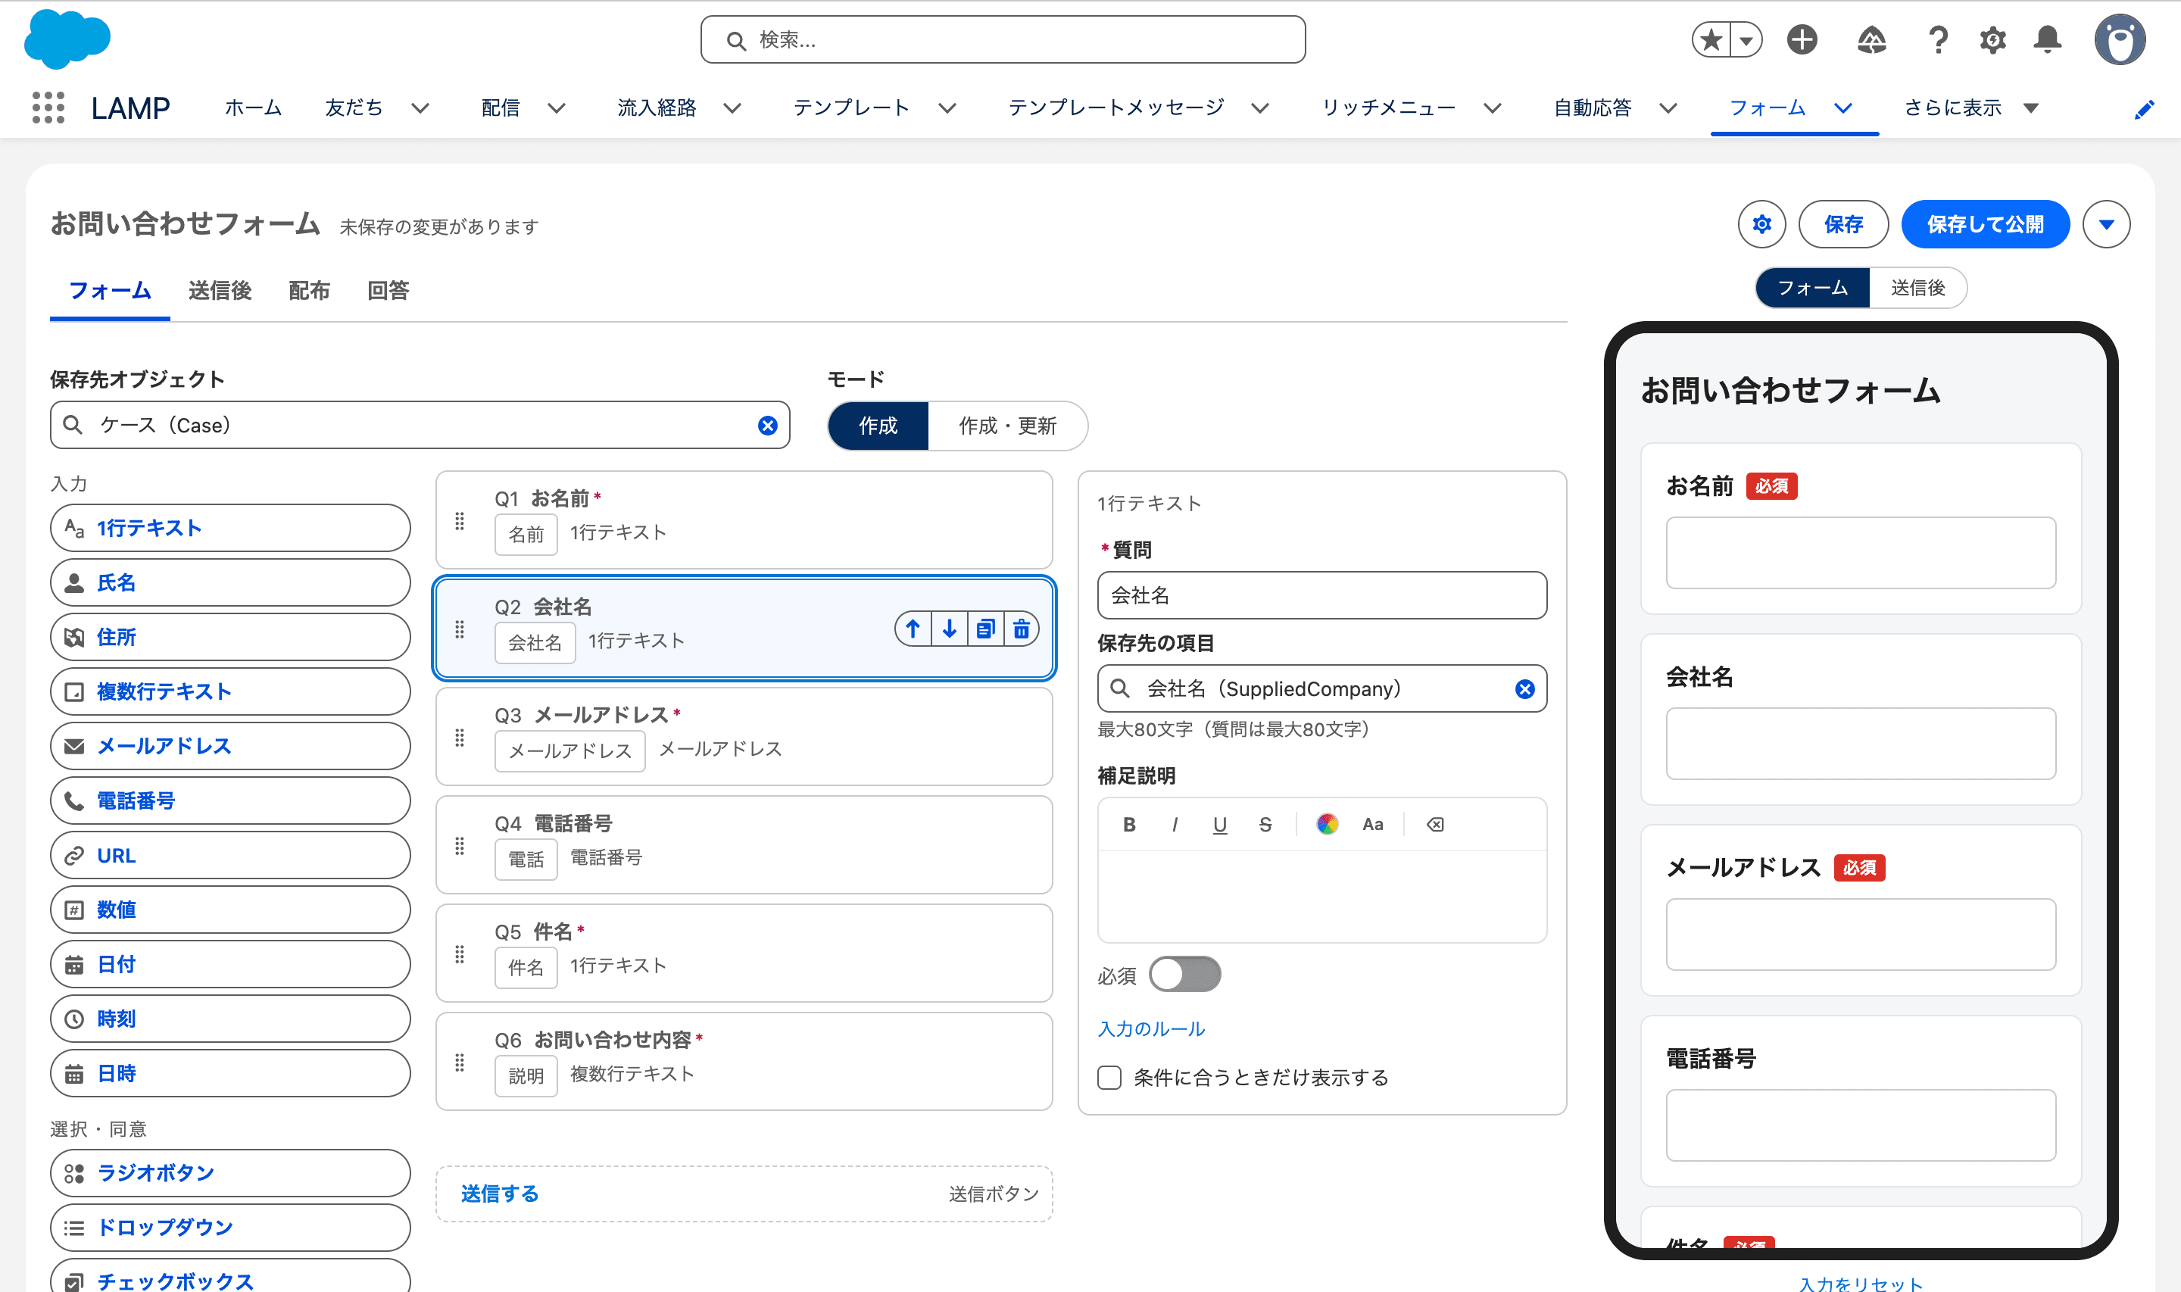The width and height of the screenshot is (2181, 1292).
Task: Expand the リッチメニュー nav dropdown
Action: tap(1493, 109)
